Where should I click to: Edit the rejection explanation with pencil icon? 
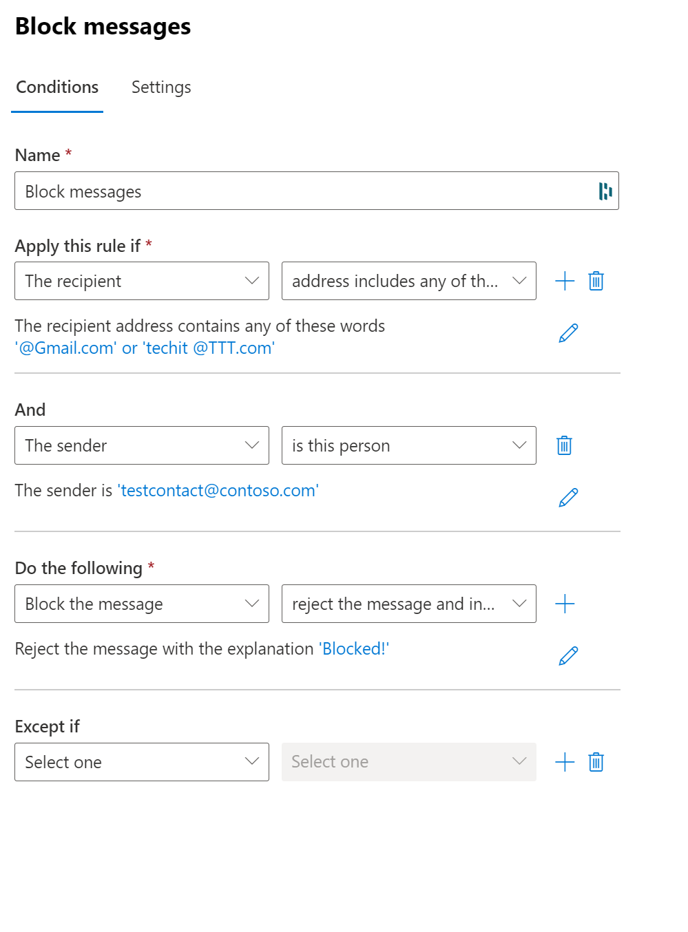coord(568,655)
